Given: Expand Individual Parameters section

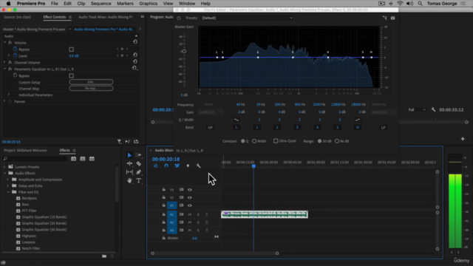Looking at the screenshot, I should [9, 95].
